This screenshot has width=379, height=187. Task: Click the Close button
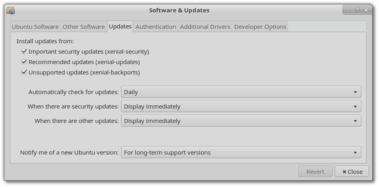(x=352, y=171)
